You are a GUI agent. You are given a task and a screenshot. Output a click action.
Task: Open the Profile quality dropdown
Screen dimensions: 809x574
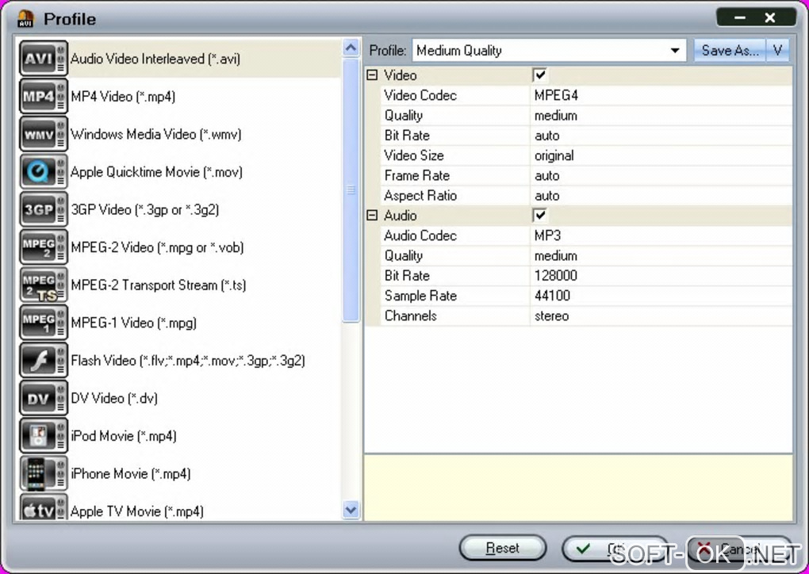pos(674,51)
